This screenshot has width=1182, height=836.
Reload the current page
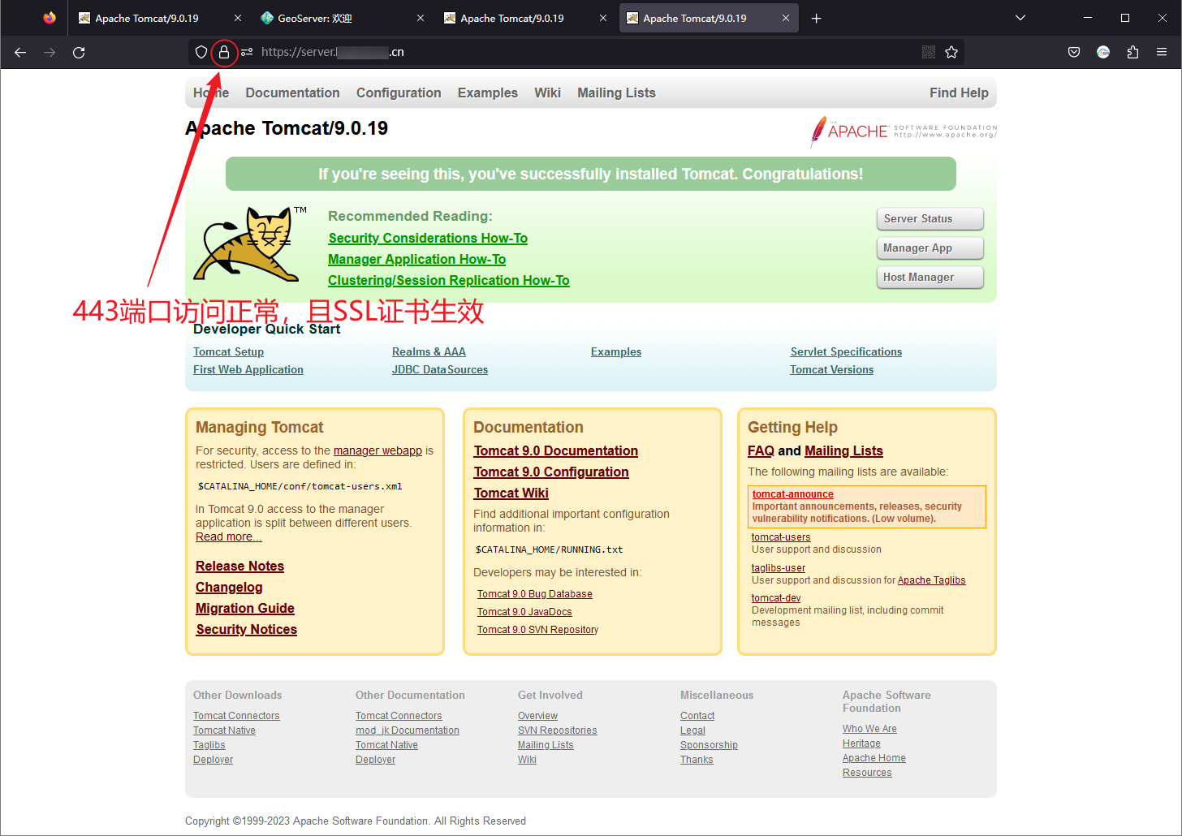tap(79, 52)
